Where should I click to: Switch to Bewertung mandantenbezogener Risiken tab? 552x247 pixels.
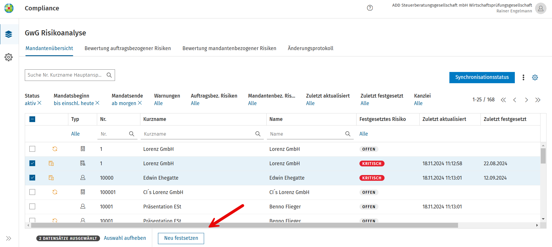click(229, 48)
